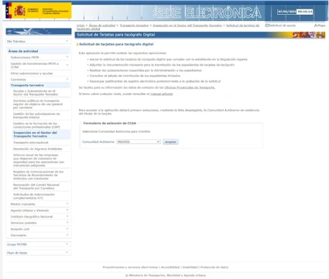Open Usabilidad footer link
The image size is (329, 279).
coord(190,267)
